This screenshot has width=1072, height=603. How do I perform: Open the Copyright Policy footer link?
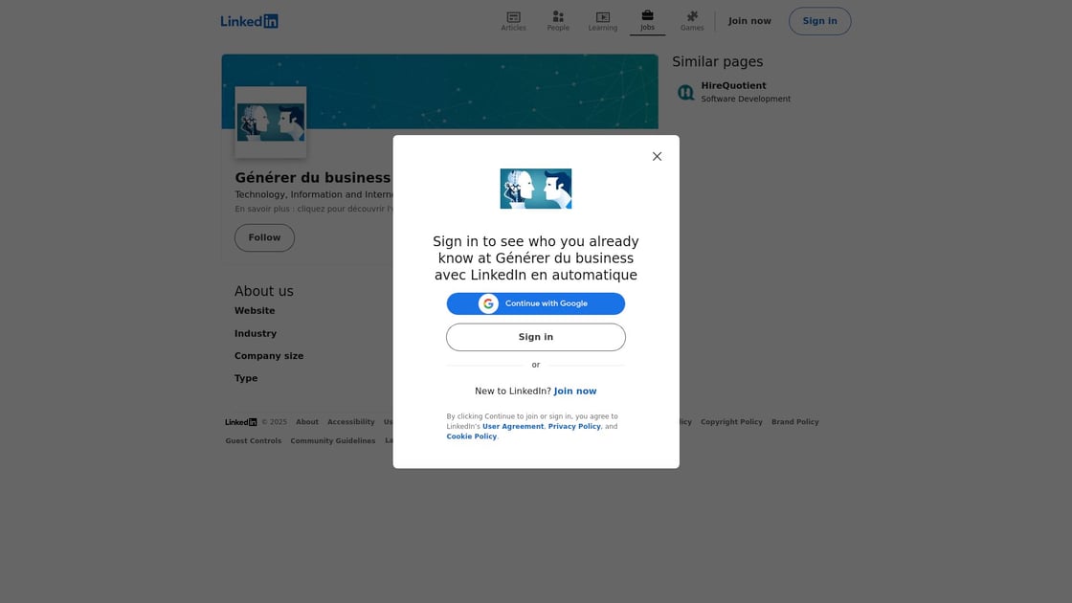(x=731, y=422)
